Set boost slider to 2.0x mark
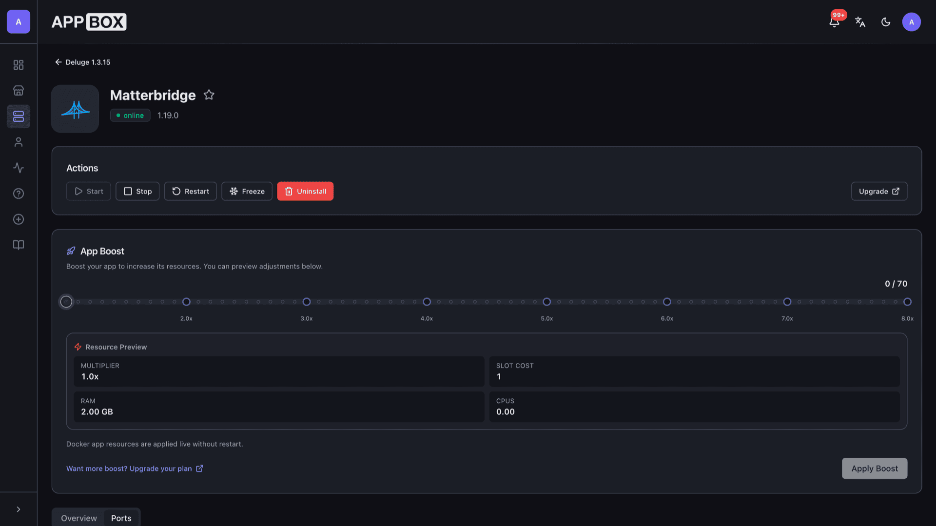 point(186,302)
